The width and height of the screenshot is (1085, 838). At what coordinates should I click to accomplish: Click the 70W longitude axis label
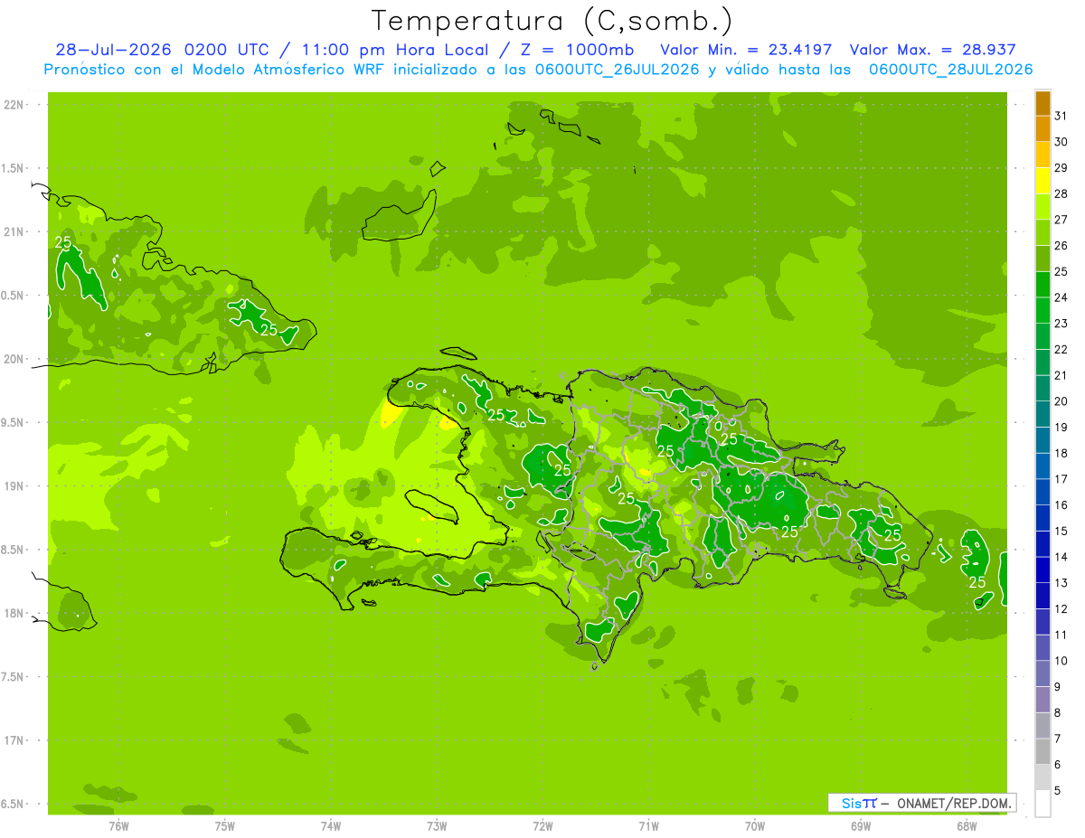tap(755, 825)
